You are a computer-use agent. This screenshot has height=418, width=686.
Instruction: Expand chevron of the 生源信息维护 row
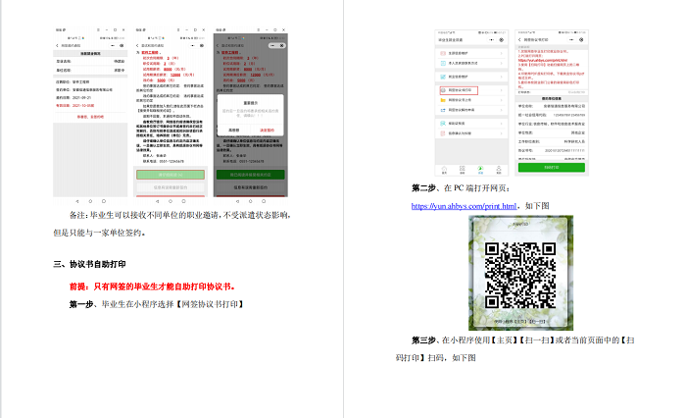501,51
